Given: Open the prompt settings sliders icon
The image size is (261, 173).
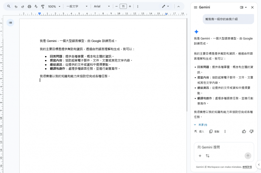Looking at the screenshot, I should [x=207, y=156].
